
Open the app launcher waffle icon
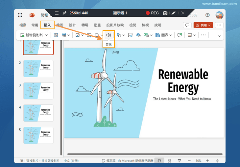(20, 15)
